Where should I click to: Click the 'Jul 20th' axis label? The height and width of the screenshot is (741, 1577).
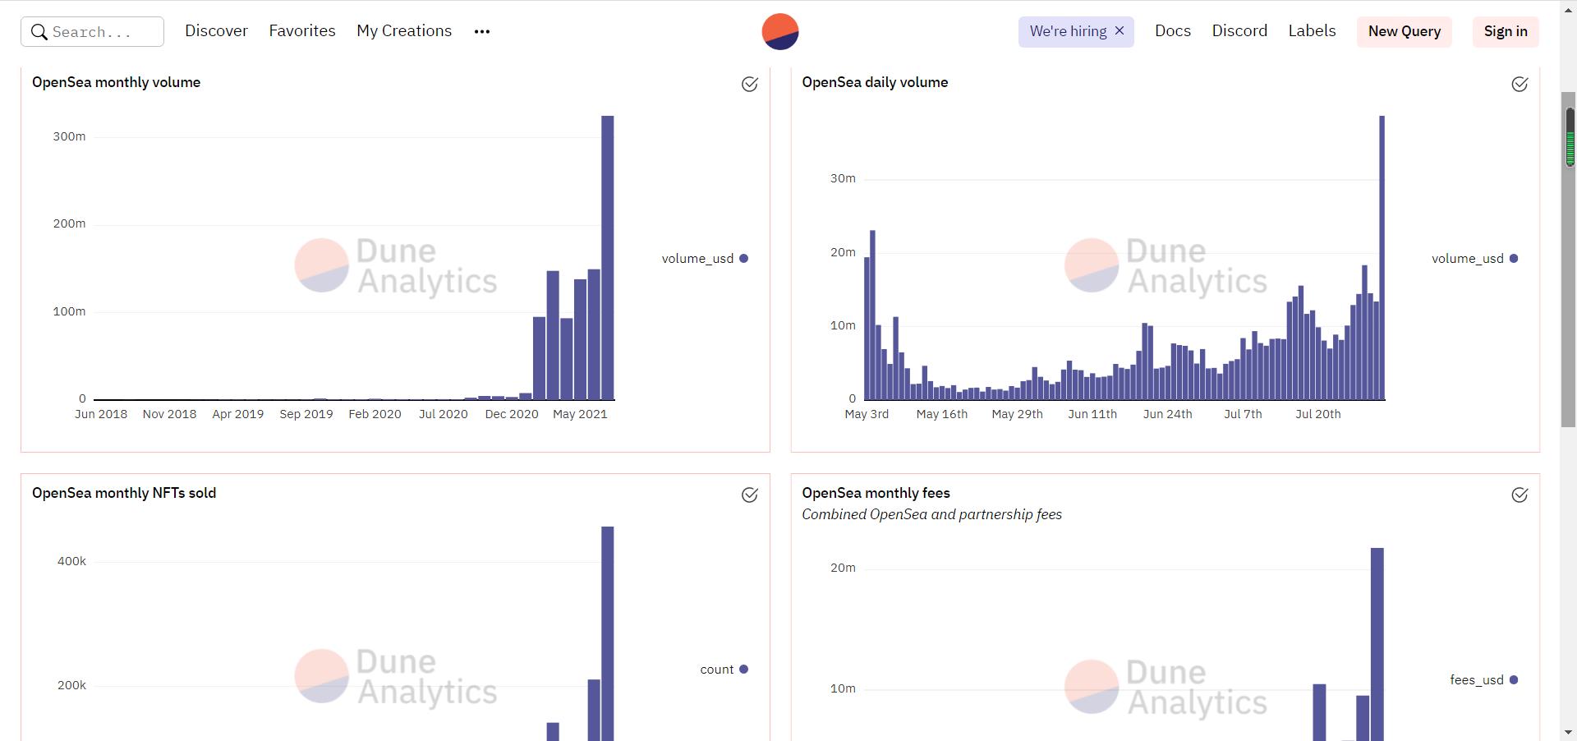(x=1317, y=414)
